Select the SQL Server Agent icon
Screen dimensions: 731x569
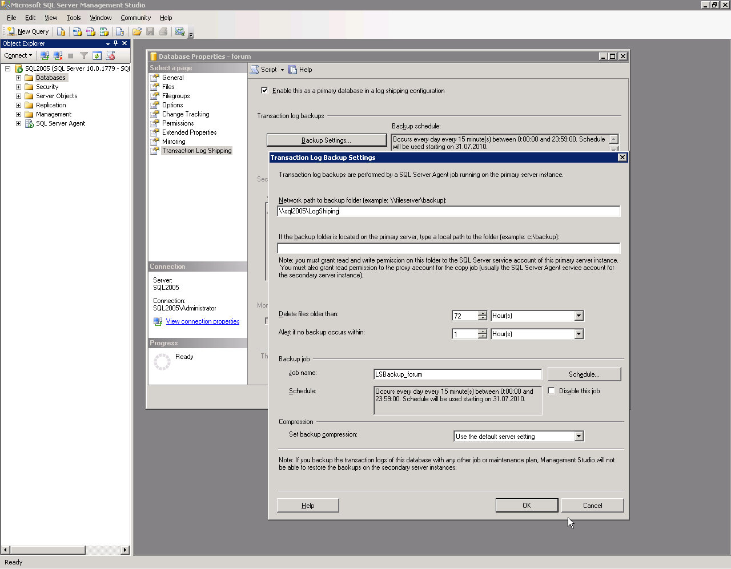click(29, 123)
